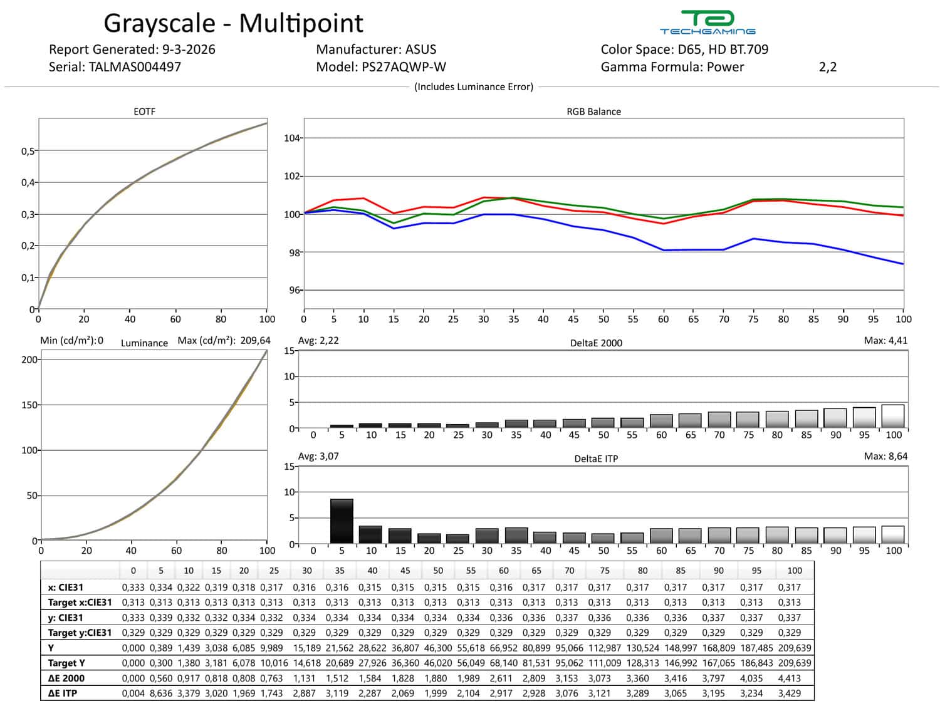
Task: Click the gamma value 2,2 in header
Action: click(x=827, y=67)
